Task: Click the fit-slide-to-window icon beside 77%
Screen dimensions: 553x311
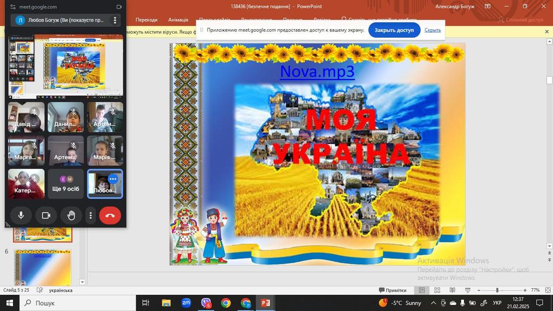Action: [x=548, y=290]
